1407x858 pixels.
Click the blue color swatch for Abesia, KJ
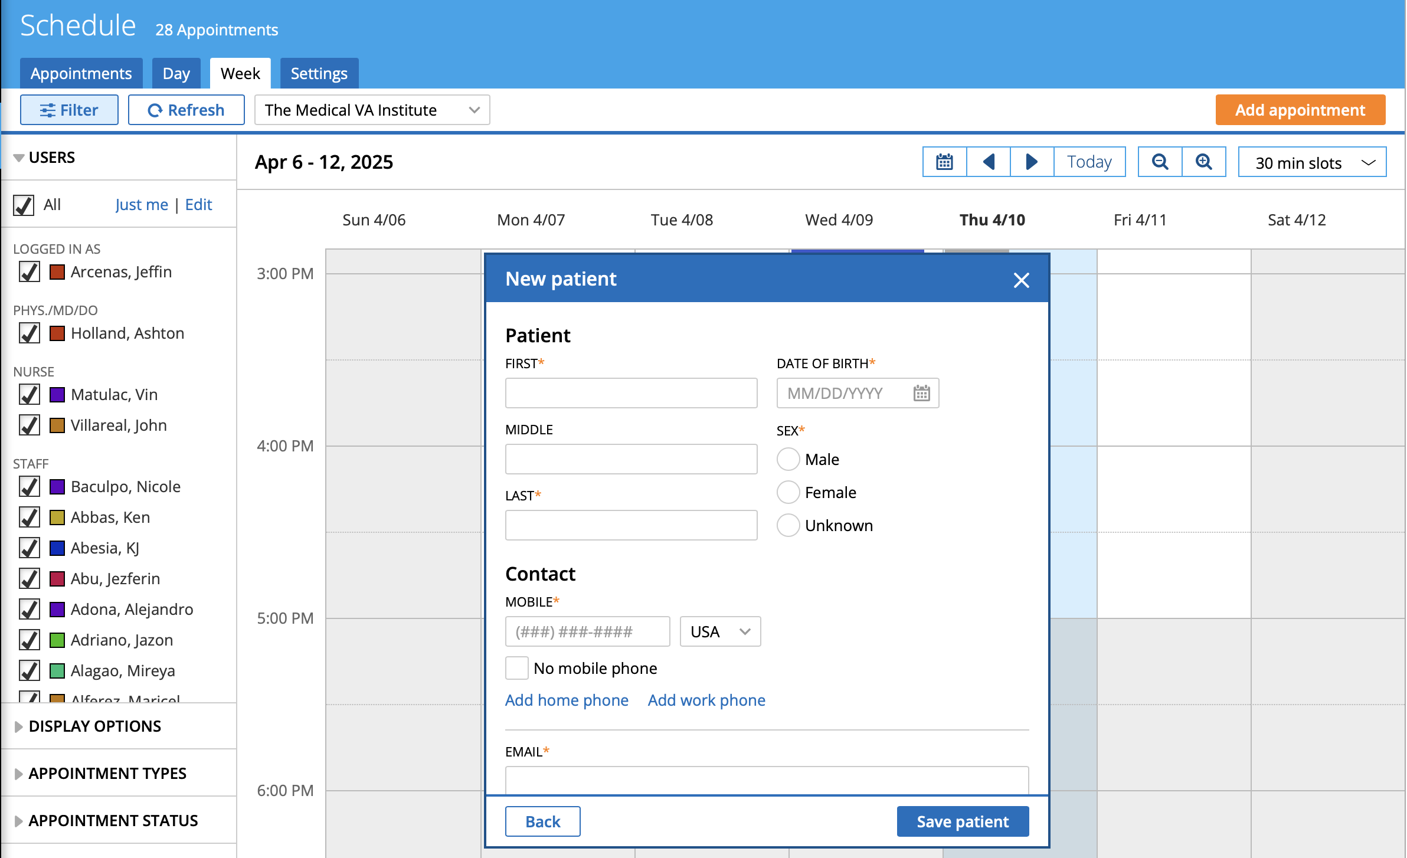[x=57, y=548]
